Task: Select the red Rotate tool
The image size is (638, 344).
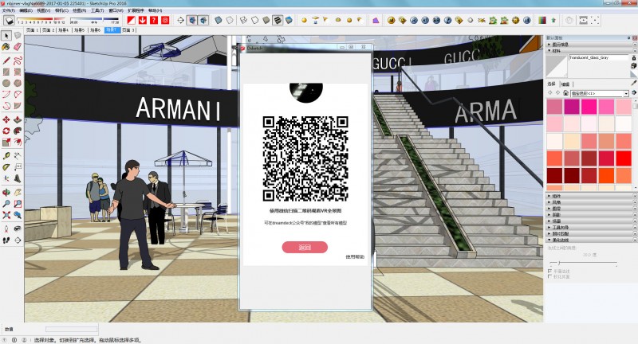Action: (6, 131)
